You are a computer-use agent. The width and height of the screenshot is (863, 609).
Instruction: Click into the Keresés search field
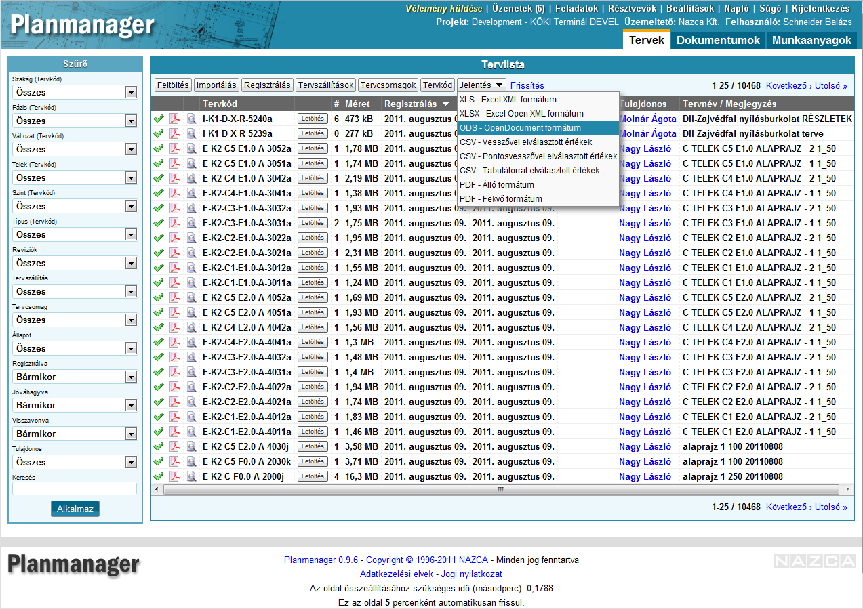tap(75, 488)
